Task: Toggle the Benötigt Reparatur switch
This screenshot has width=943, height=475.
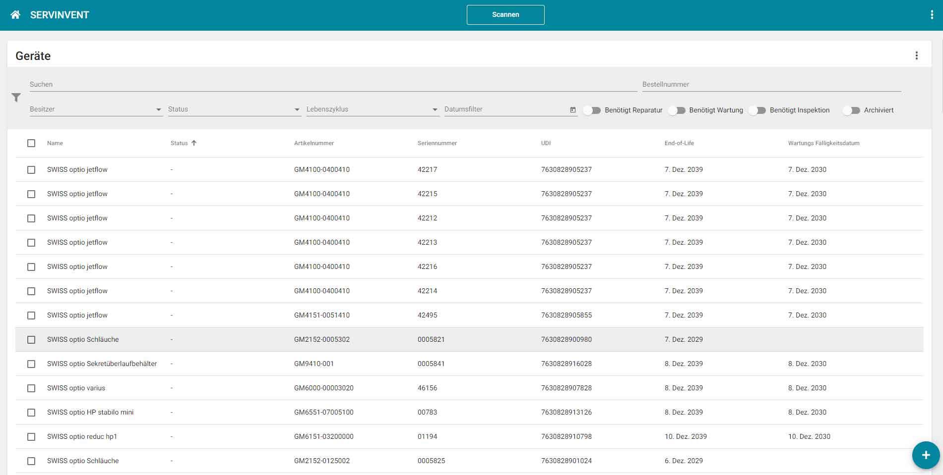Action: tap(592, 110)
